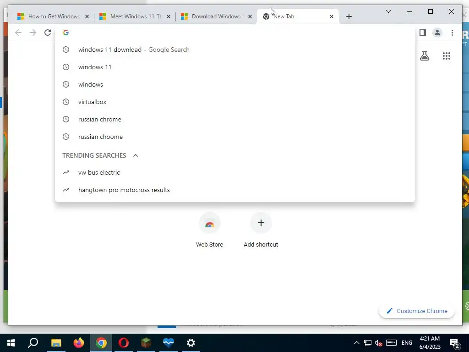Reload the page in Chrome
Viewport: 469px width, 352px height.
click(x=48, y=33)
